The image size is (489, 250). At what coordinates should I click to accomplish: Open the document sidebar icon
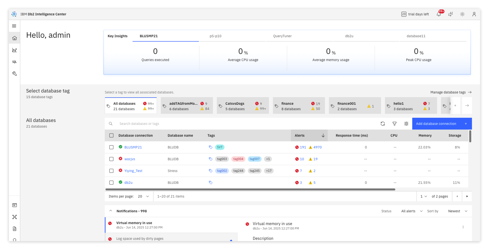click(15, 229)
